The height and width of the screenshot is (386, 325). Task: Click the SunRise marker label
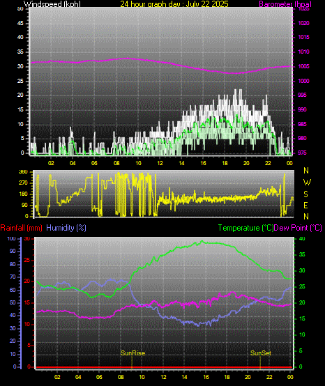(x=133, y=353)
